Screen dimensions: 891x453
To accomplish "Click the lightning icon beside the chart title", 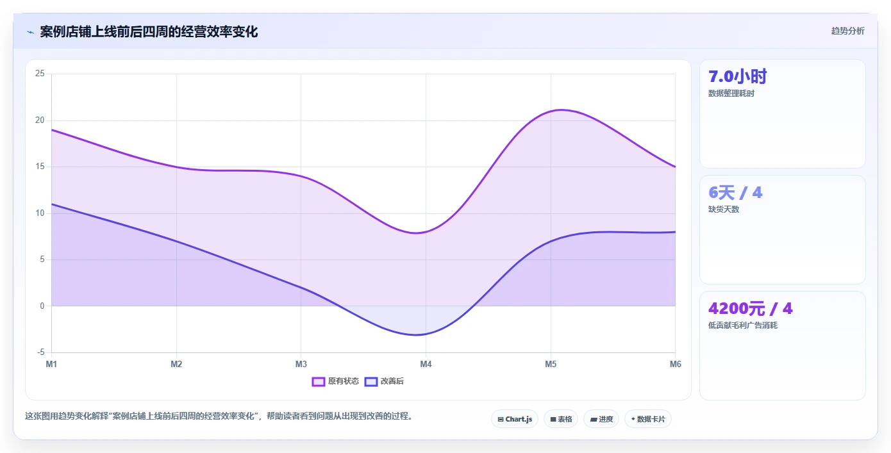I will pyautogui.click(x=30, y=31).
